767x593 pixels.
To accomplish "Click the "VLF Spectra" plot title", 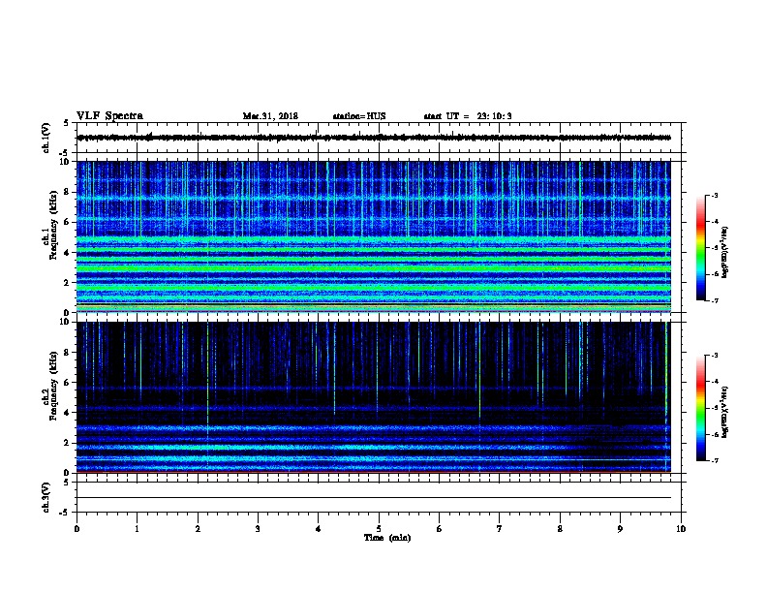I will [x=109, y=116].
